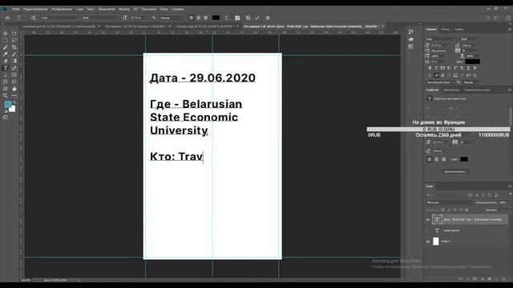513x288 pixels.
Task: Create a new layer in Layers panel
Action: click(497, 278)
